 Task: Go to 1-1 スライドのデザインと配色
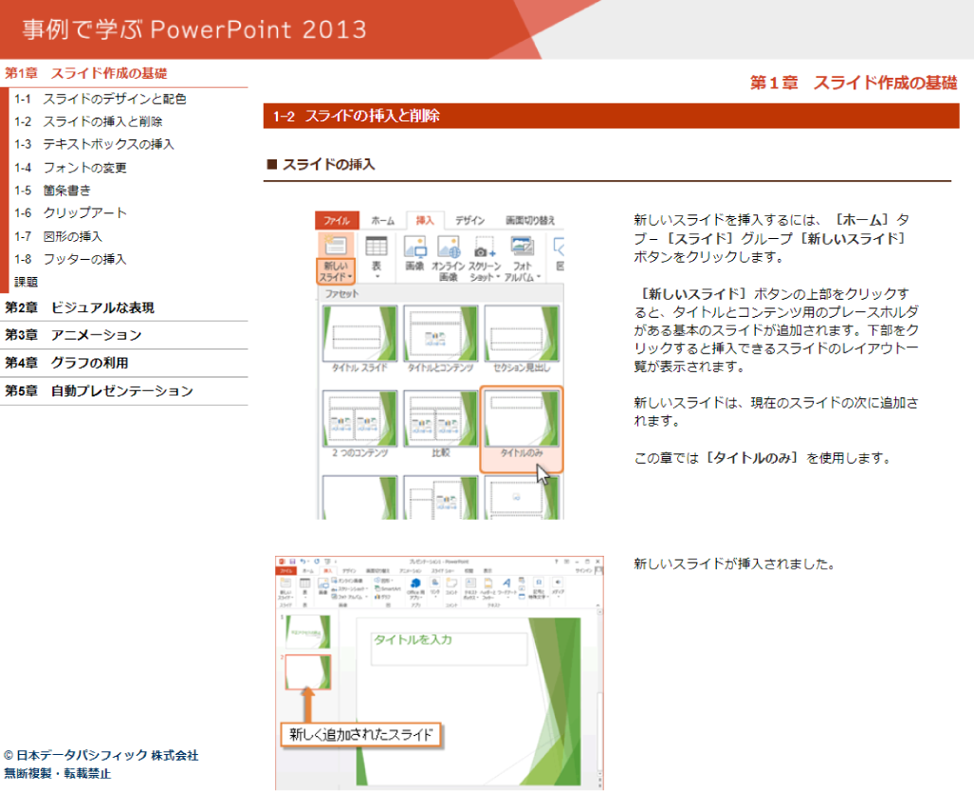(x=101, y=99)
